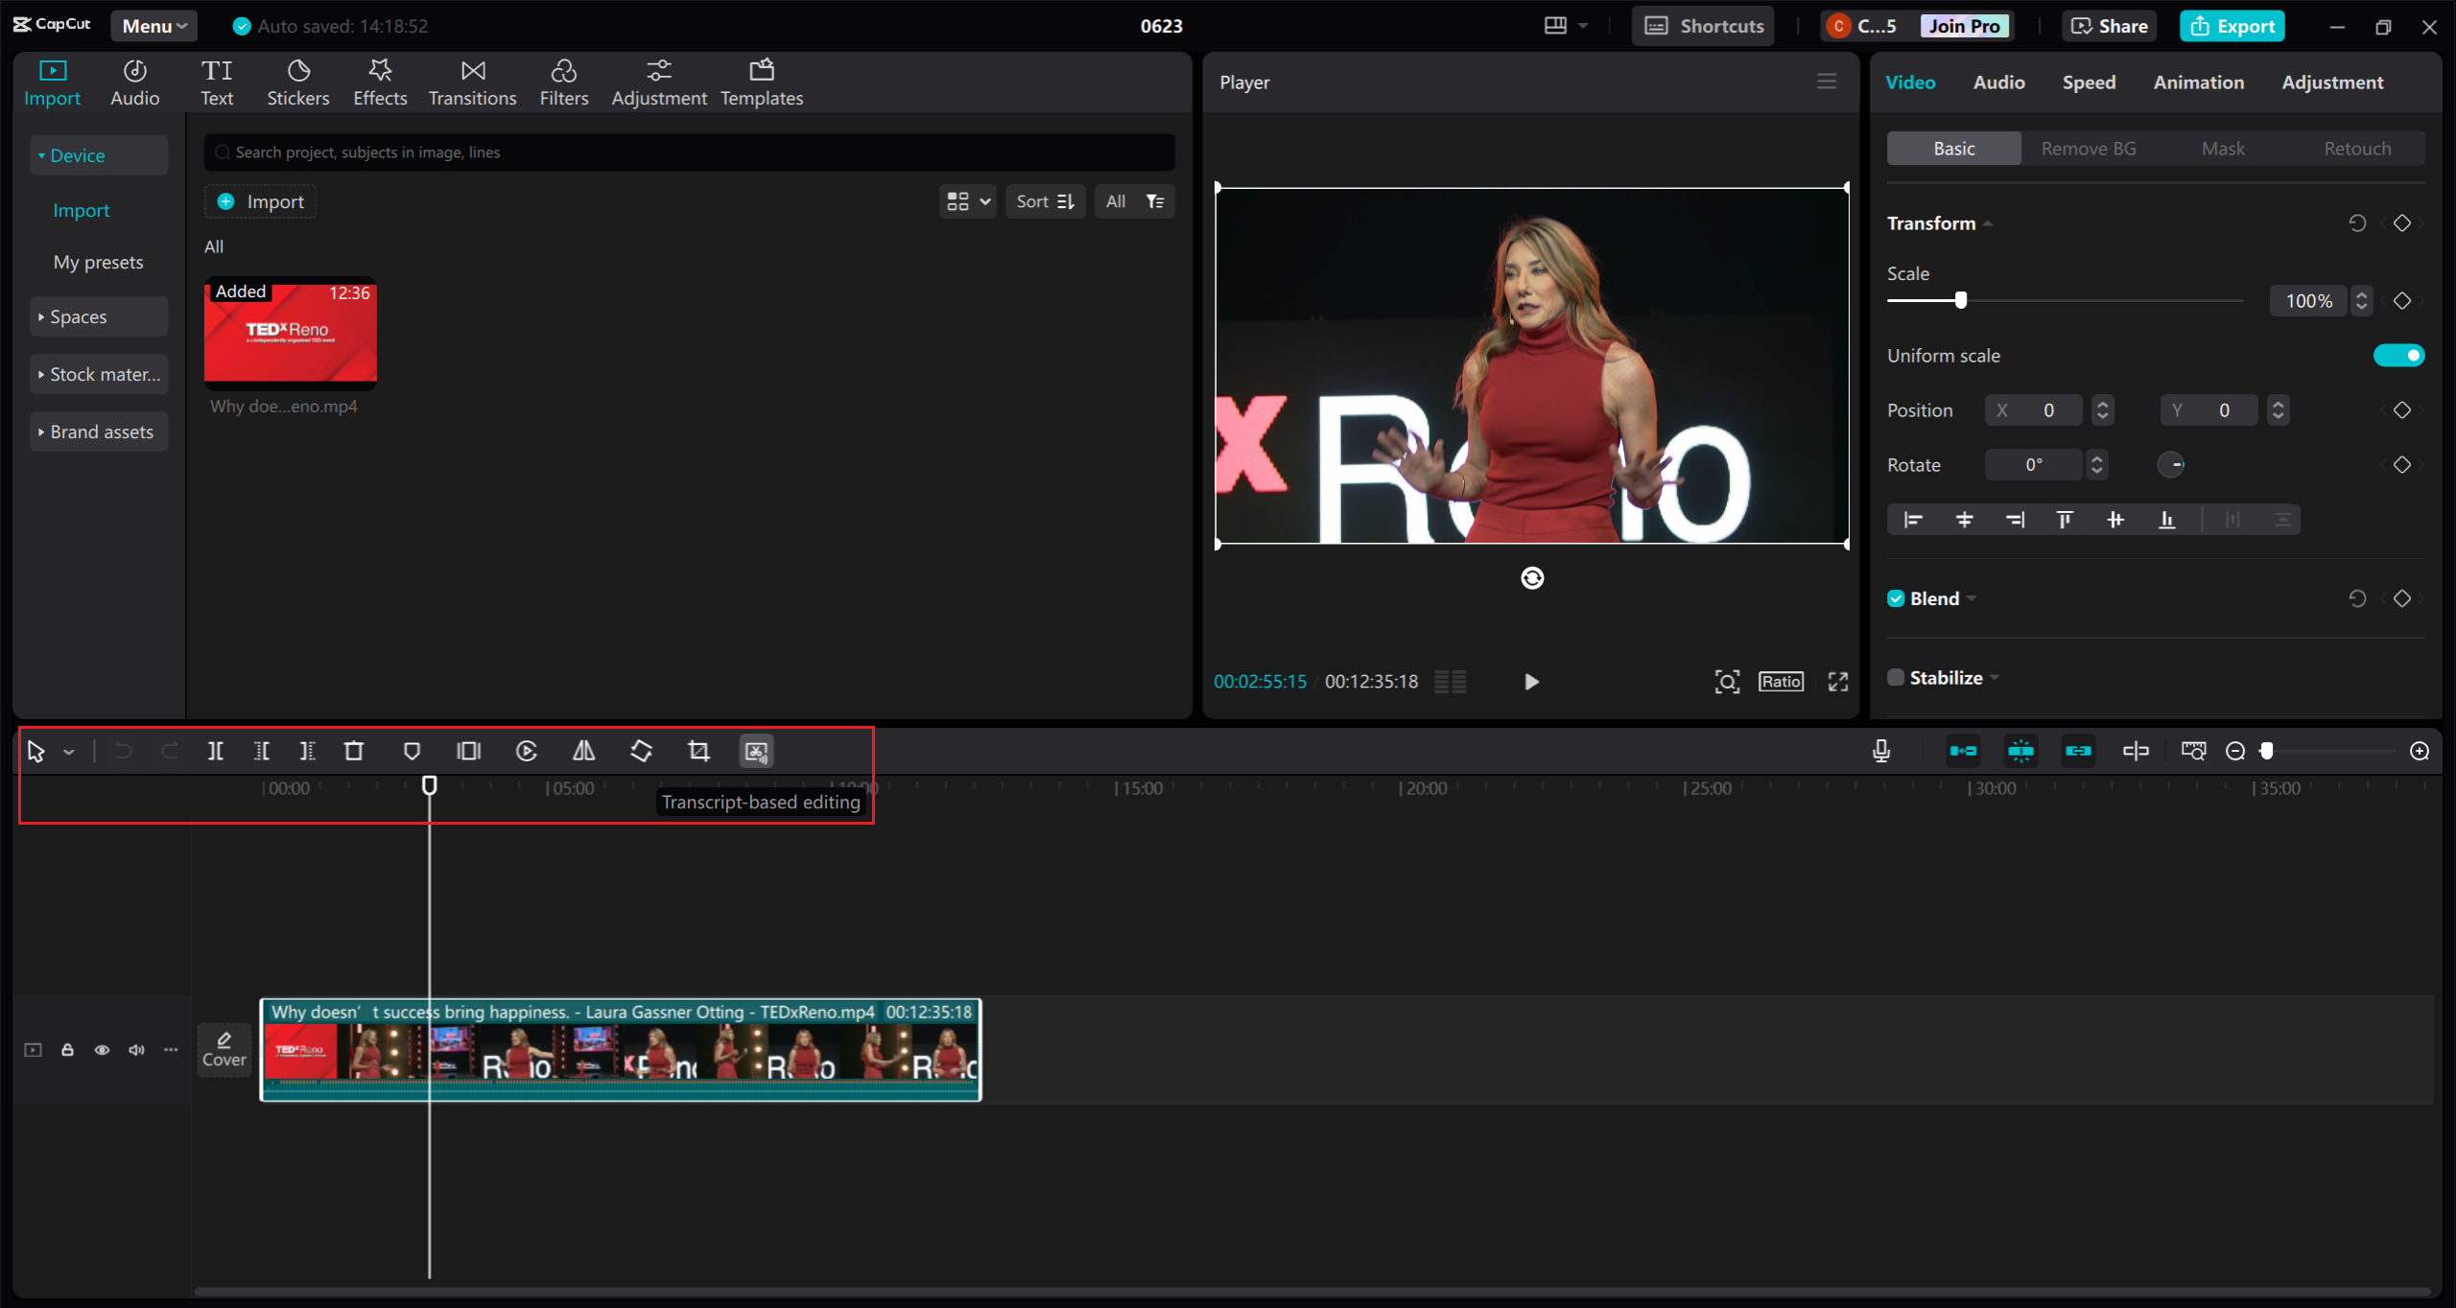Uncheck the Blend checkbox
The height and width of the screenshot is (1308, 2456).
pyautogui.click(x=1896, y=598)
